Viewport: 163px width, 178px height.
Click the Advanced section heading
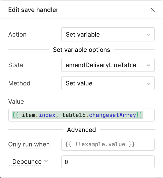tap(81, 130)
